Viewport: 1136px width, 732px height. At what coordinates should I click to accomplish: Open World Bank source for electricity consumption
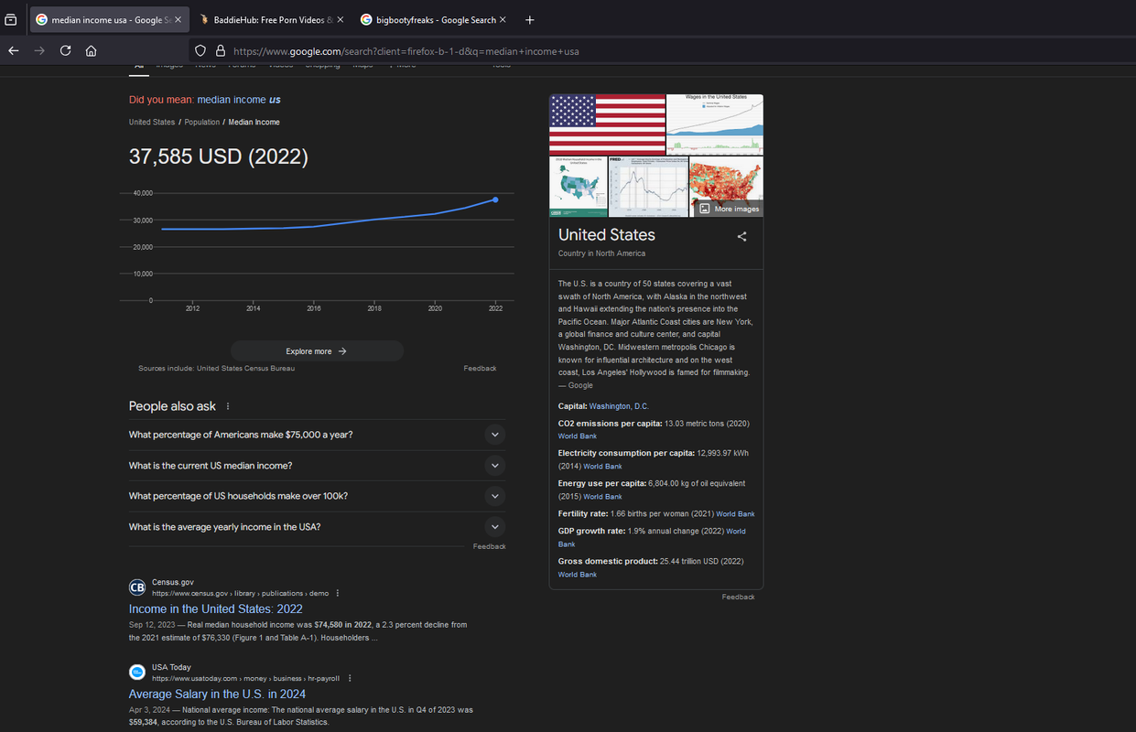coord(602,467)
